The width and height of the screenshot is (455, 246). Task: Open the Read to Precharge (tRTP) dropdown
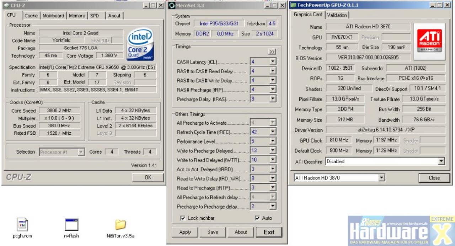click(273, 187)
